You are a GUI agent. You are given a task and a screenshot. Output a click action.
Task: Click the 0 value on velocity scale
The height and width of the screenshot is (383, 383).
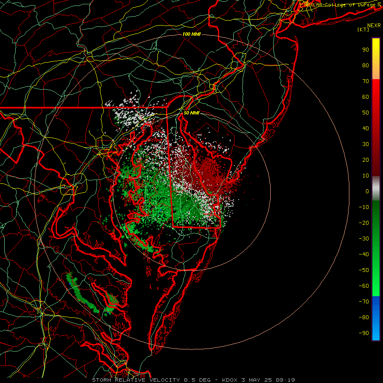tap(367, 191)
